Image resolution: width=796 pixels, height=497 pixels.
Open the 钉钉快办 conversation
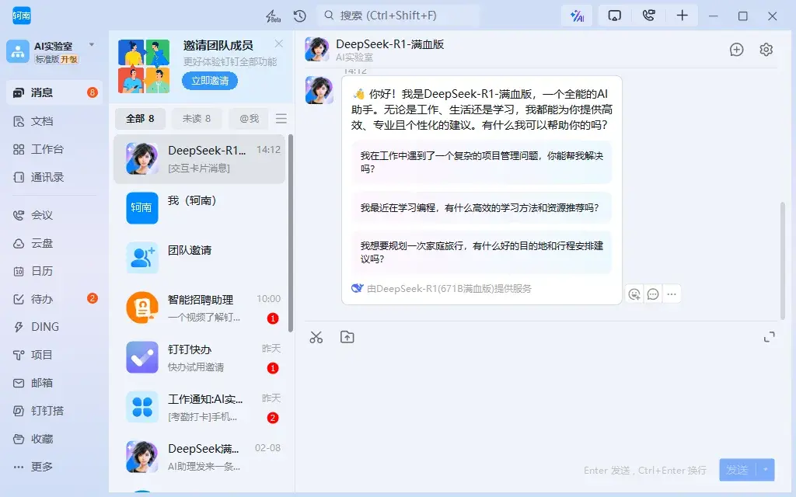click(x=200, y=357)
